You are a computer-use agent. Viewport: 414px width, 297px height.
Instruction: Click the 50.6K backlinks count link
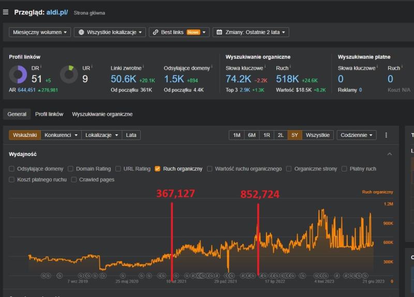tap(123, 79)
